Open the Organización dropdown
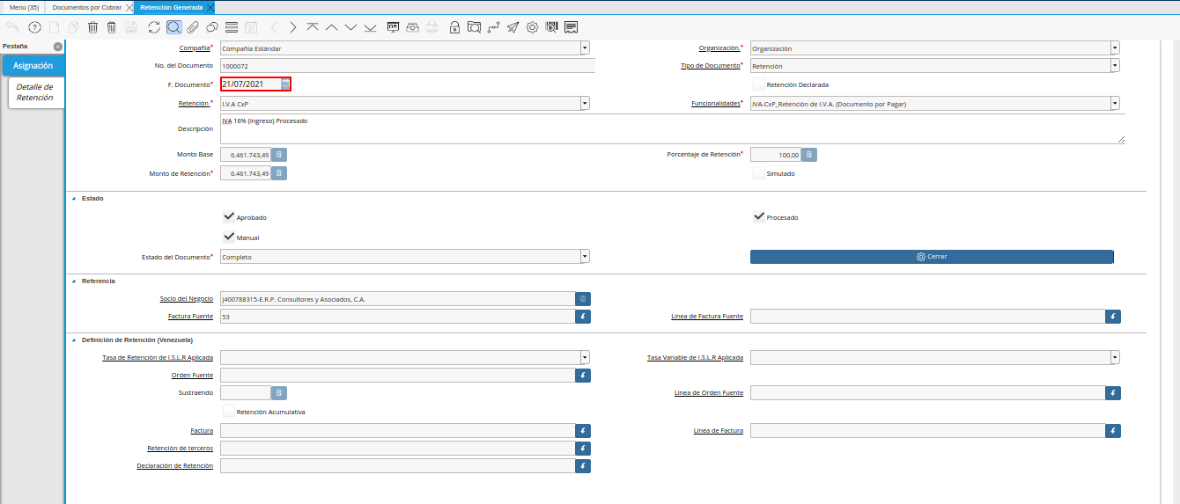Viewport: 1180px width, 504px height. [1115, 48]
